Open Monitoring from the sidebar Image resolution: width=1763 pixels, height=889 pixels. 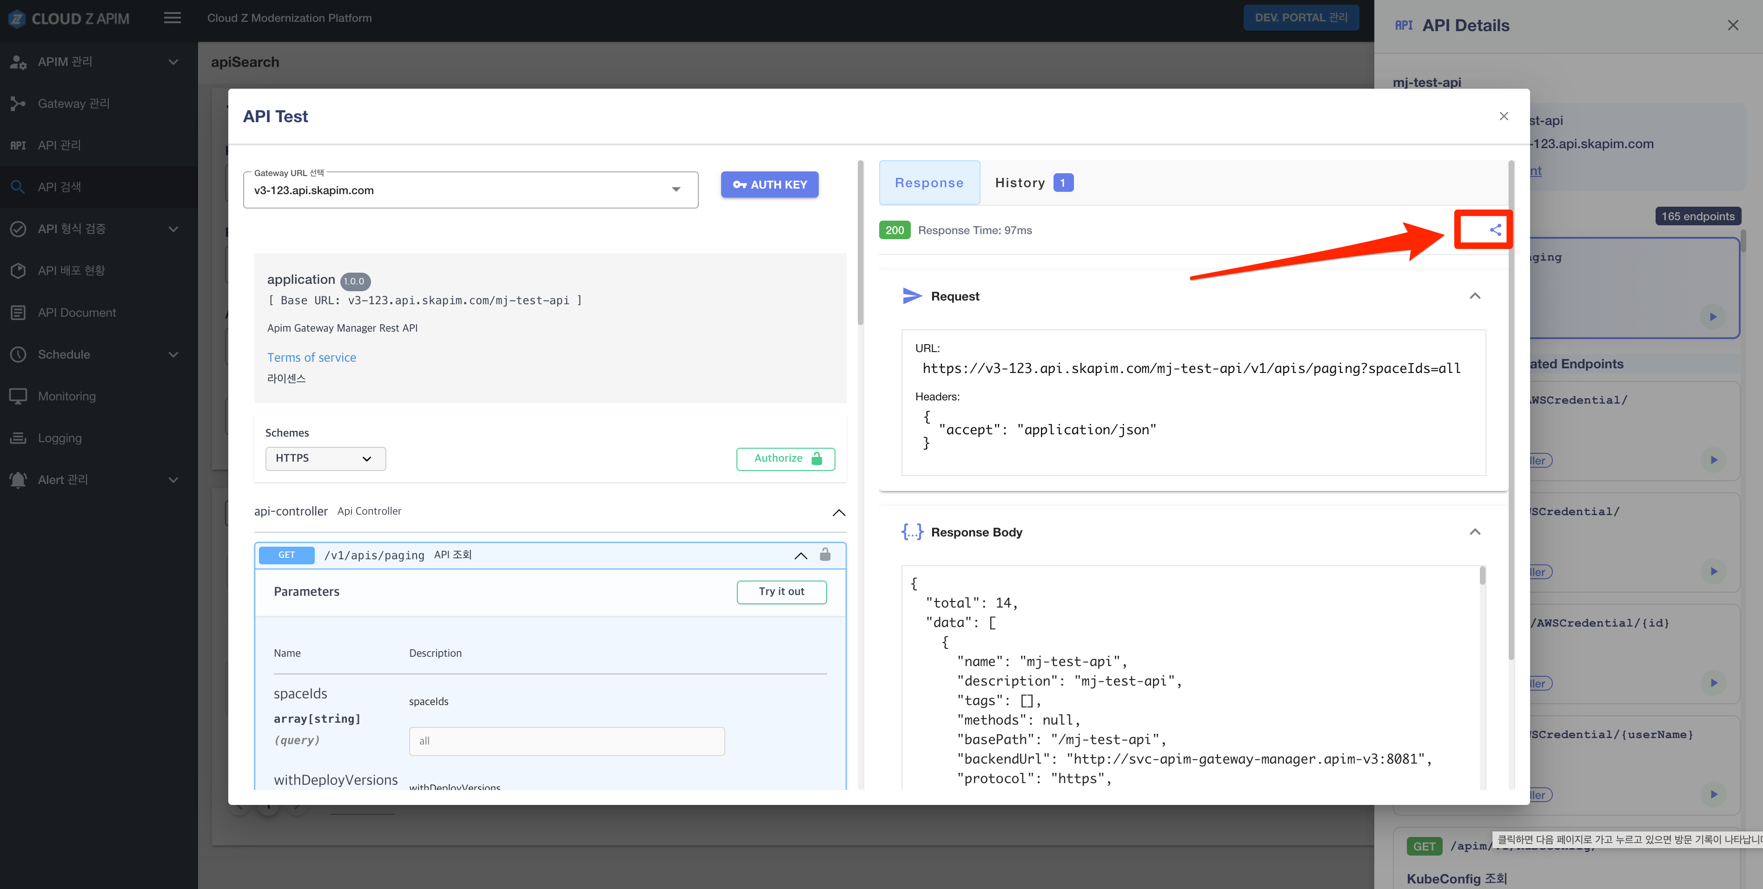click(x=66, y=396)
